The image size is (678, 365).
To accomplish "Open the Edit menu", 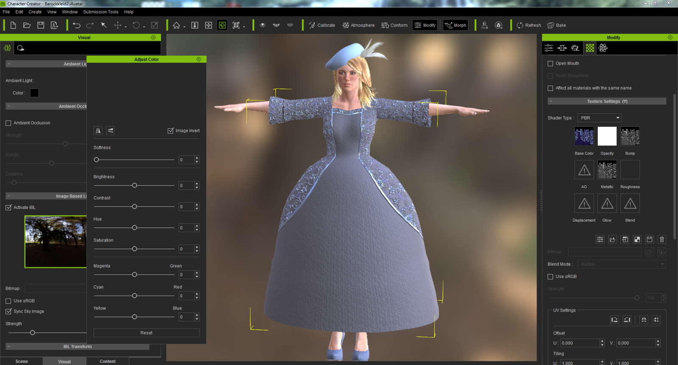I will tap(19, 12).
